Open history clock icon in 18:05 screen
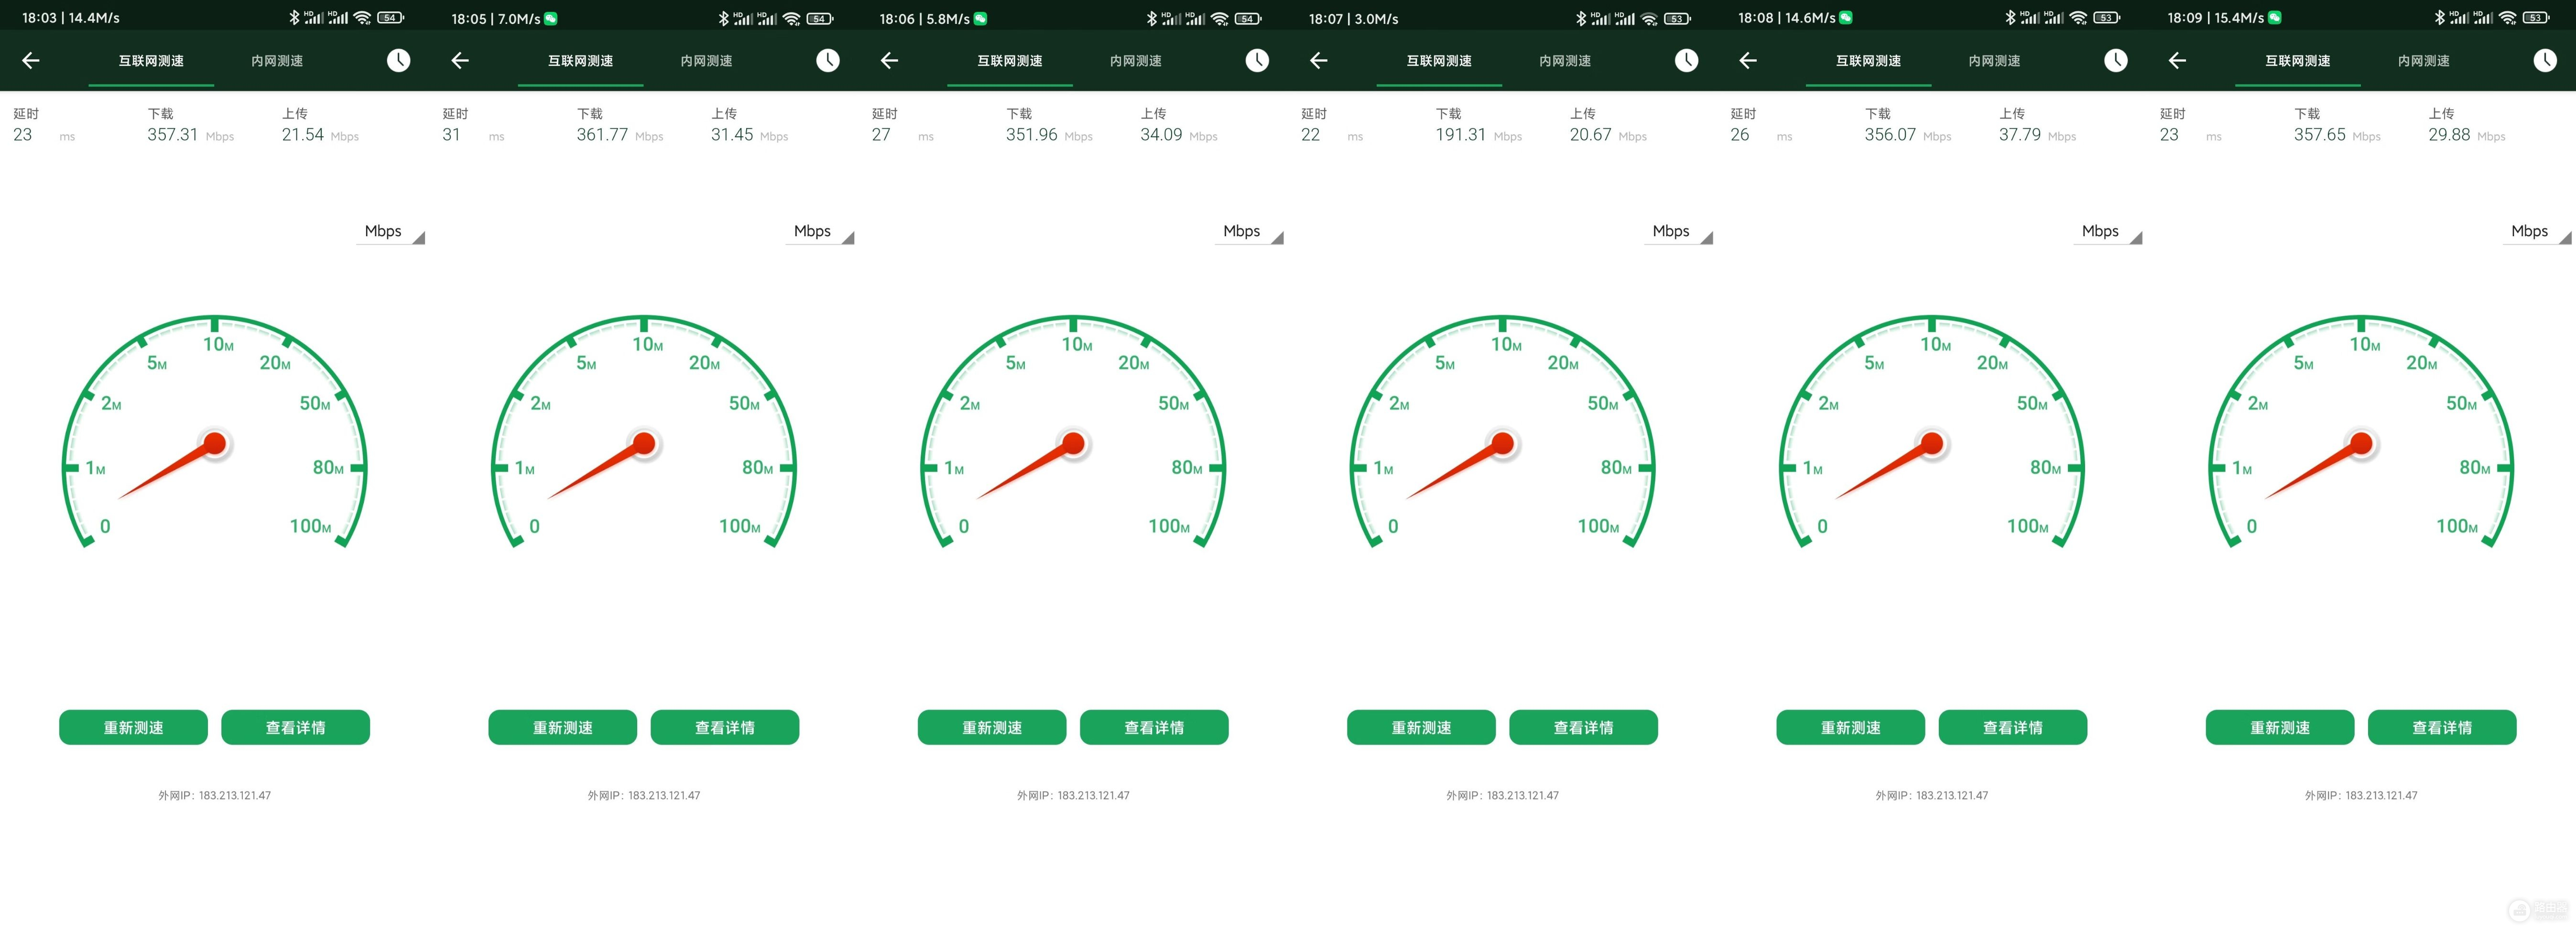Image resolution: width=2576 pixels, height=930 pixels. [x=828, y=61]
